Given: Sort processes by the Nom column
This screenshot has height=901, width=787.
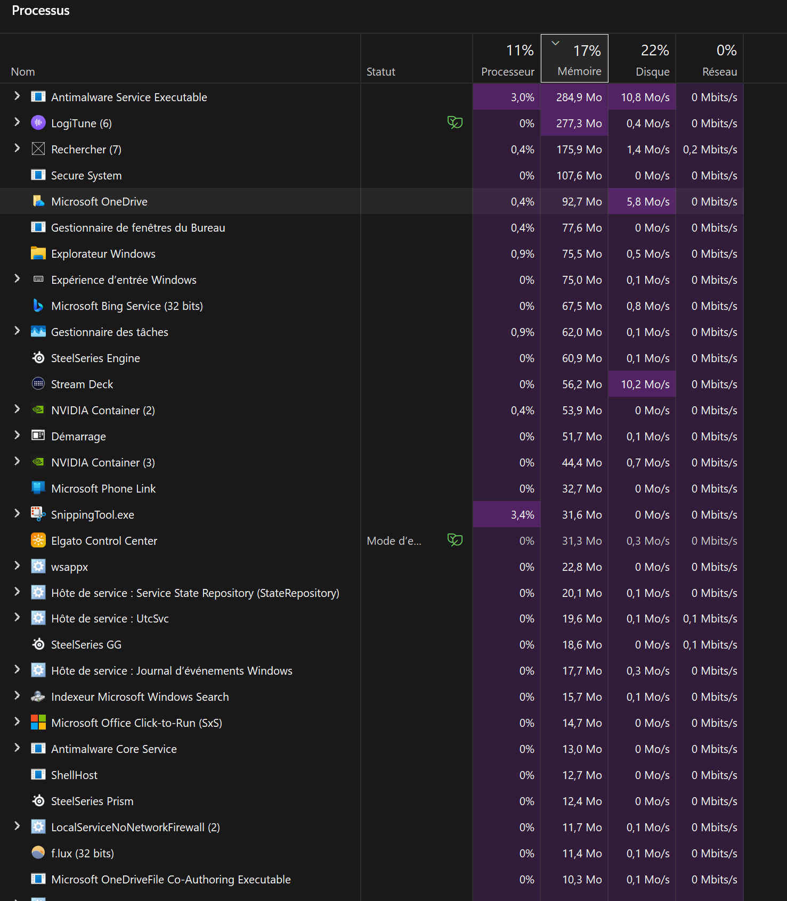Looking at the screenshot, I should click(180, 59).
